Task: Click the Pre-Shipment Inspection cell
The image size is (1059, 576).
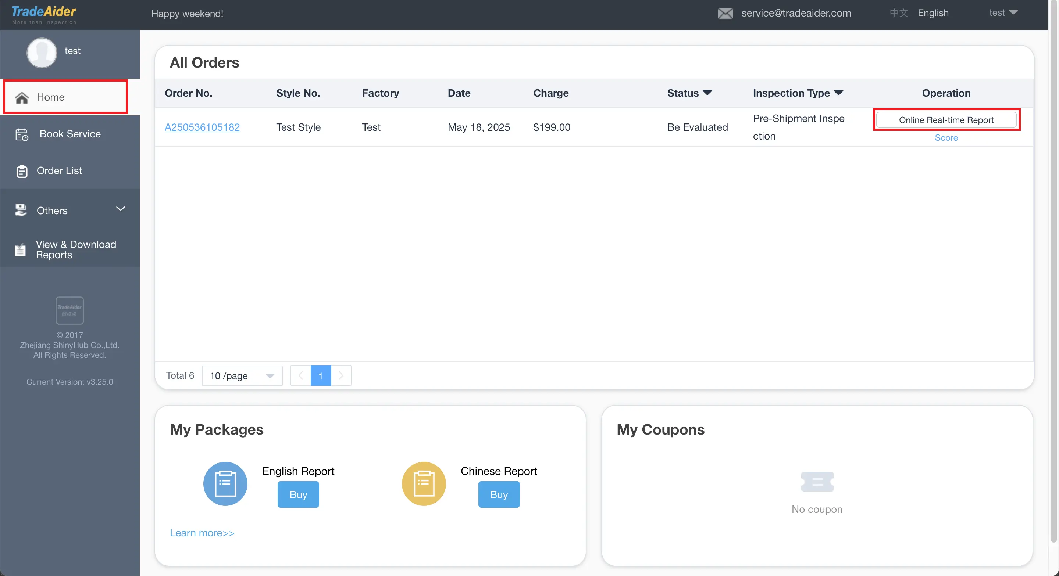Action: coord(799,127)
